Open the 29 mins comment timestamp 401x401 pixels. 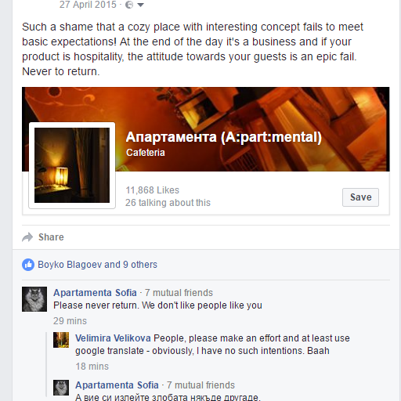[70, 321]
